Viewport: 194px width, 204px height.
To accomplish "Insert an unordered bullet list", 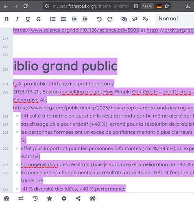I will point(63,19).
